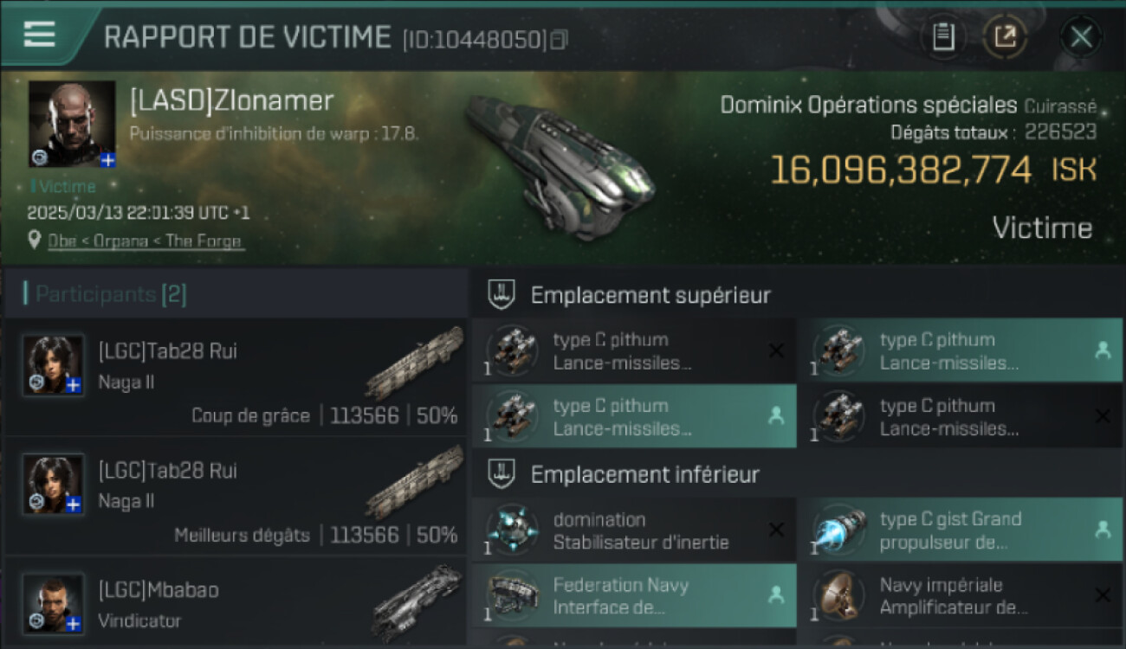Open the clipboard report icon
Image resolution: width=1126 pixels, height=649 pixels.
tap(943, 37)
